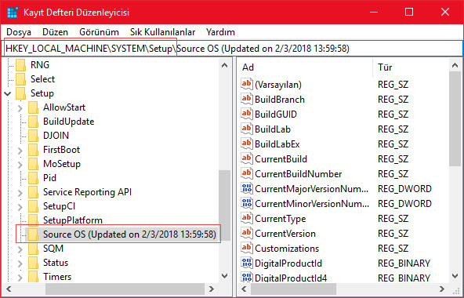Click the (Varsayılan) string value icon
464x298 pixels.
click(246, 84)
